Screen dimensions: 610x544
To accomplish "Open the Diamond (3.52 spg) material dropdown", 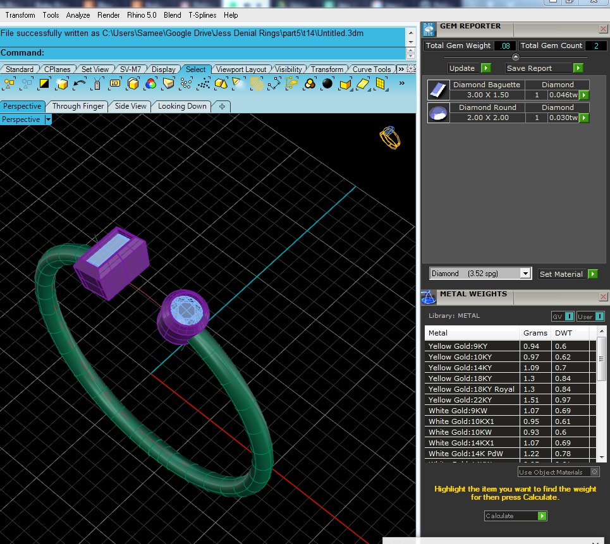I will [525, 274].
